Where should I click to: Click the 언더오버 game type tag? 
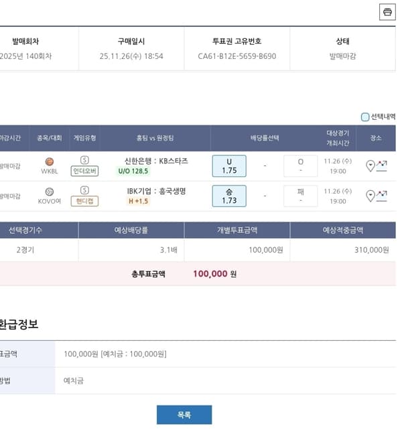[84, 171]
